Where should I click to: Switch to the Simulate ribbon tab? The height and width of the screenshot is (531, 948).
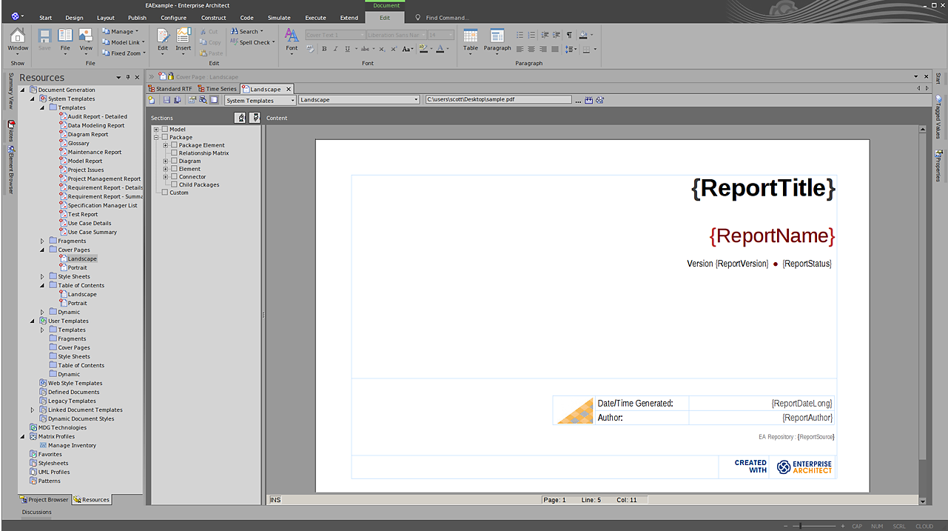tap(279, 18)
